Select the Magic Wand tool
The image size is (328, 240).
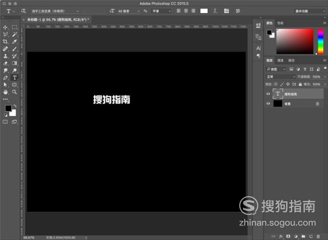click(15, 34)
